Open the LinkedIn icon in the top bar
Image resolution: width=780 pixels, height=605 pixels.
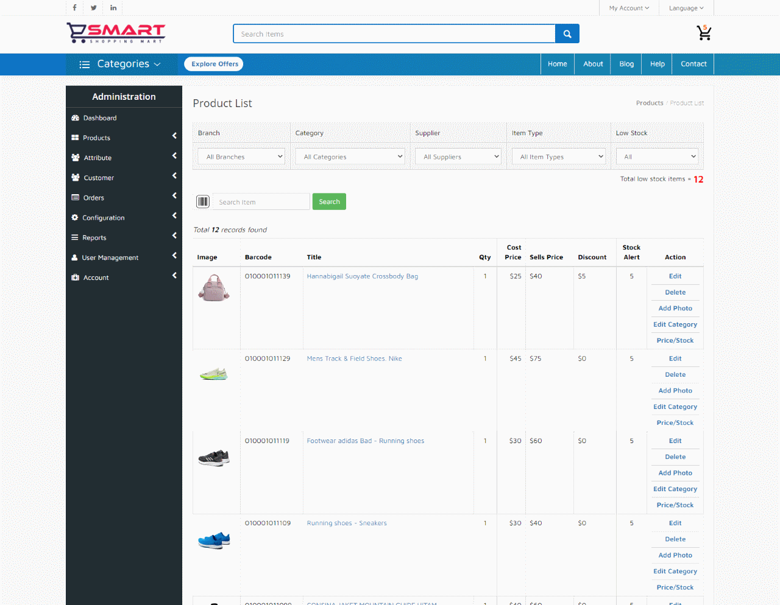(113, 7)
